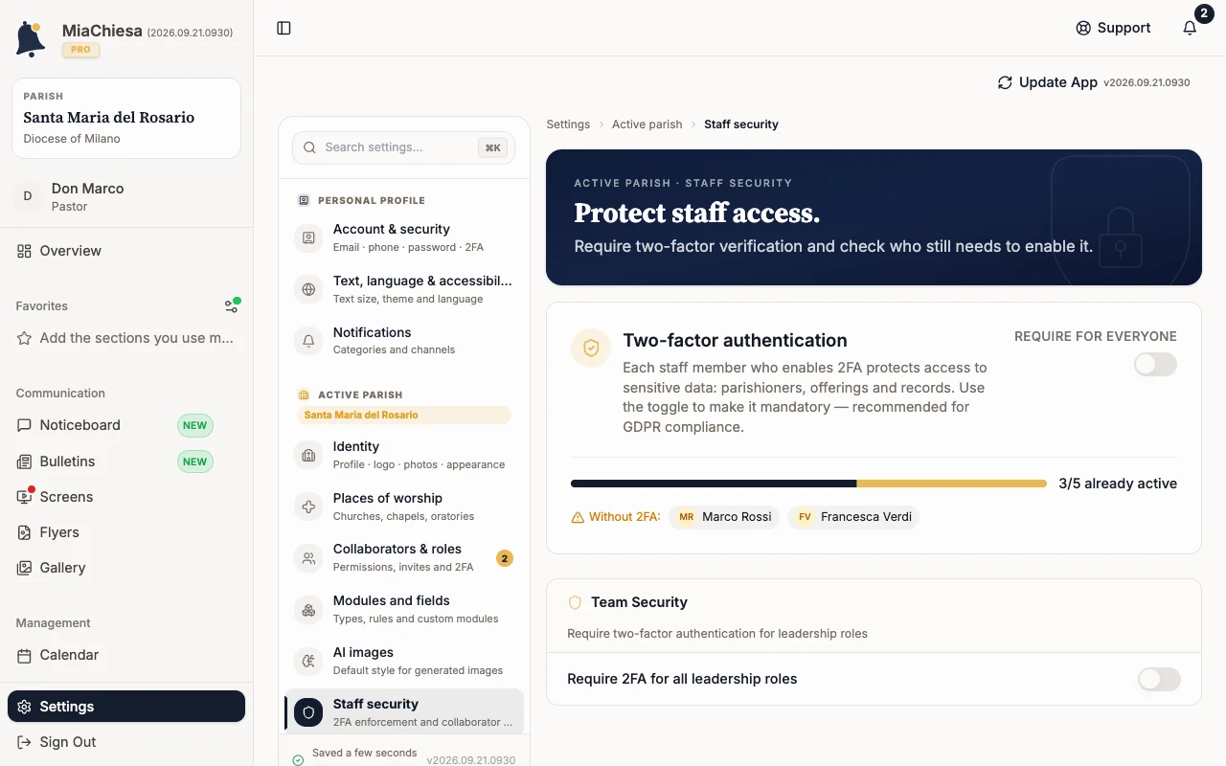The width and height of the screenshot is (1226, 766).
Task: Click the Modules and fields icon
Action: tap(308, 609)
